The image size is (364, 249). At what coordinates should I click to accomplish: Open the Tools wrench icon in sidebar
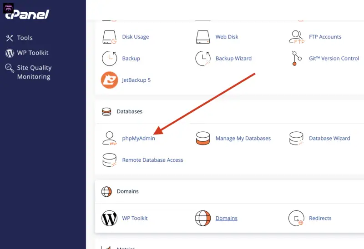click(10, 38)
